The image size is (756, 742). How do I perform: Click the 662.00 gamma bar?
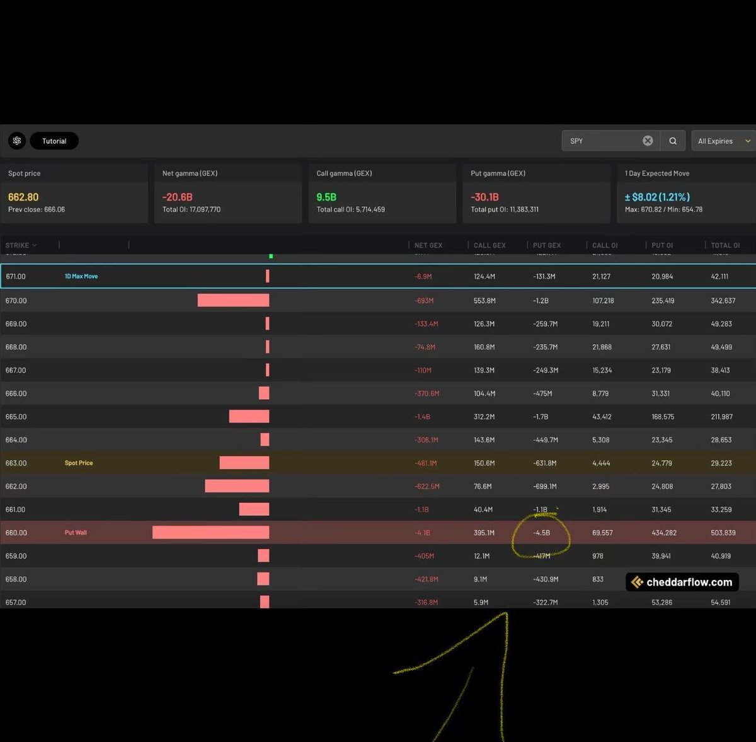pyautogui.click(x=237, y=486)
